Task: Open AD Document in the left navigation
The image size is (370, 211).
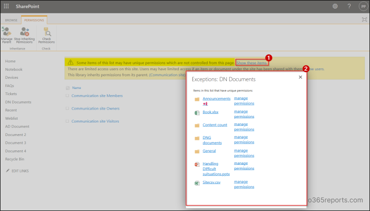Action: pyautogui.click(x=17, y=126)
